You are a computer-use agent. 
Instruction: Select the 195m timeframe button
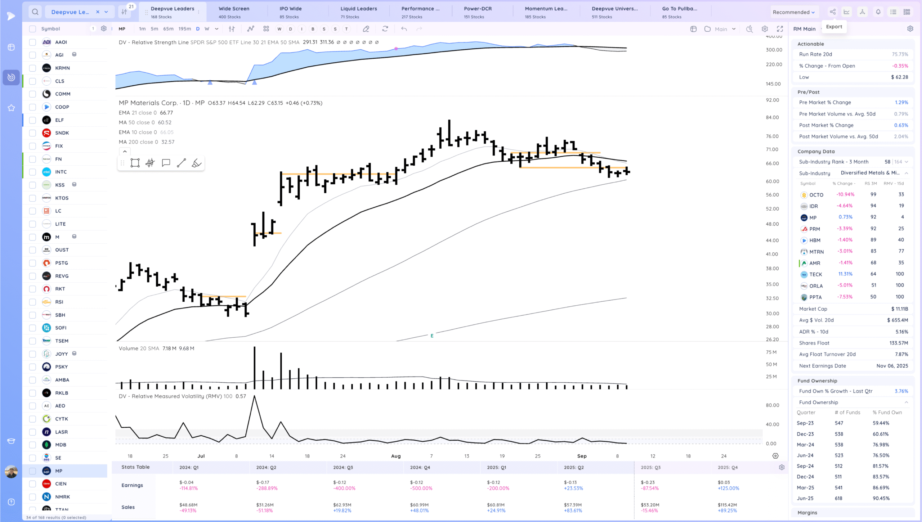(x=185, y=29)
